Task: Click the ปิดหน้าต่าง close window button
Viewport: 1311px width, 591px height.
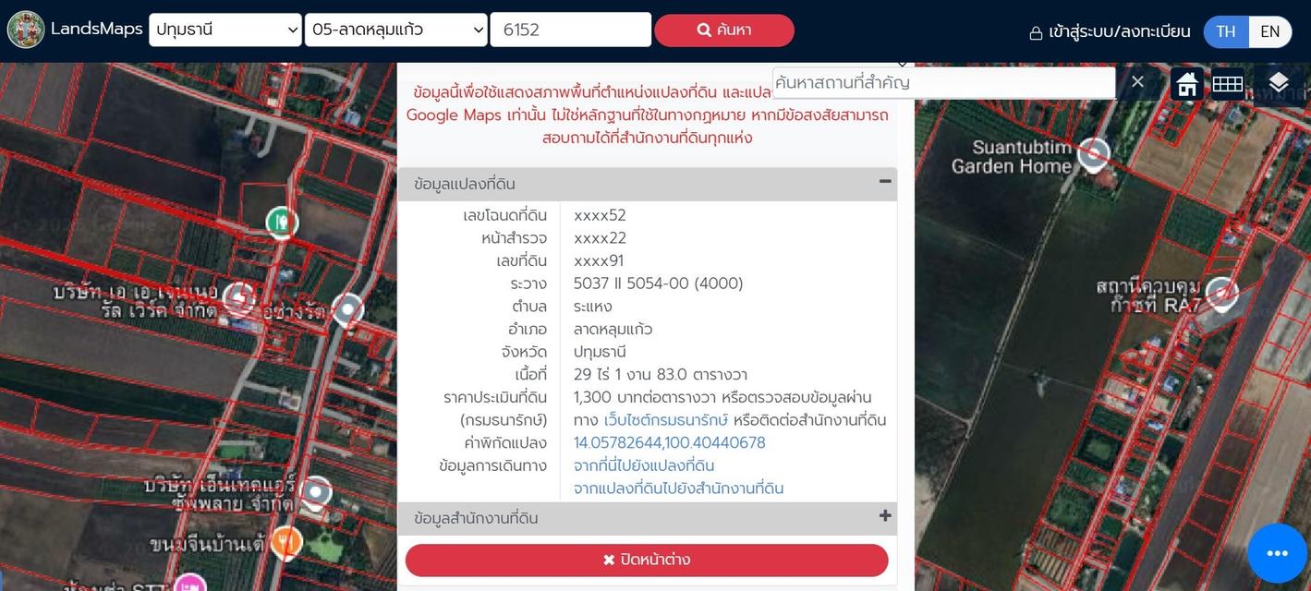Action: [x=647, y=560]
